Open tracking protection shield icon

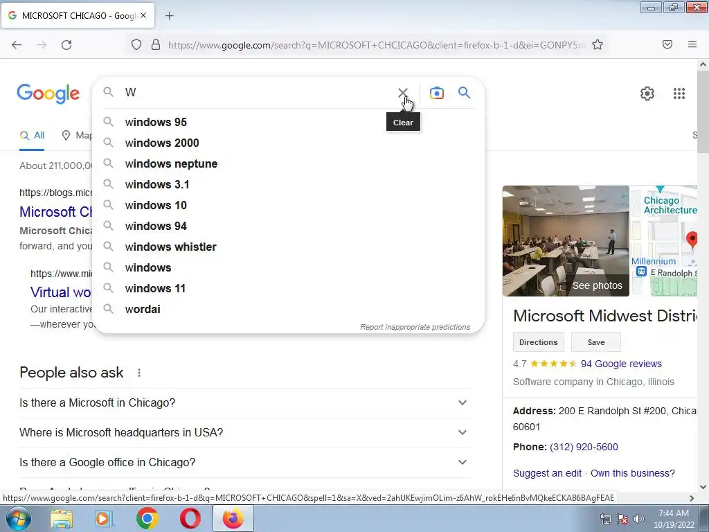(136, 44)
